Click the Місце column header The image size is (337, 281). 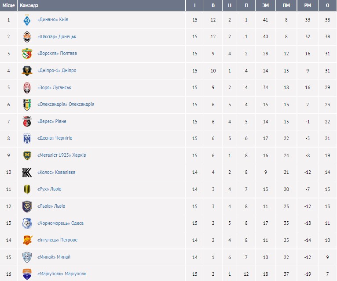pyautogui.click(x=8, y=5)
